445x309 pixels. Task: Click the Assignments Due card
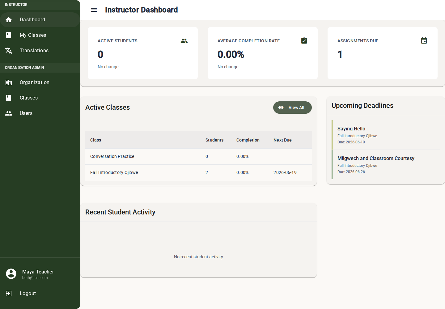[x=383, y=53]
